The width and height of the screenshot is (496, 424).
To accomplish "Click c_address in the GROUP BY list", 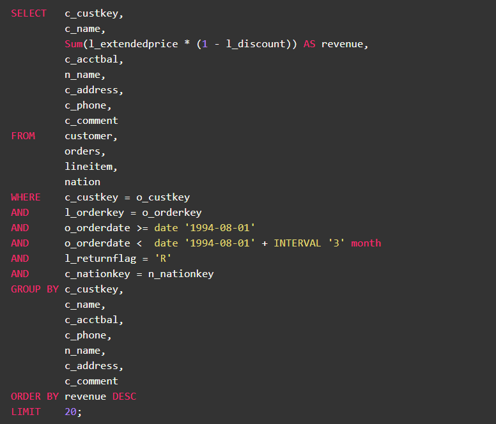I will pyautogui.click(x=91, y=366).
